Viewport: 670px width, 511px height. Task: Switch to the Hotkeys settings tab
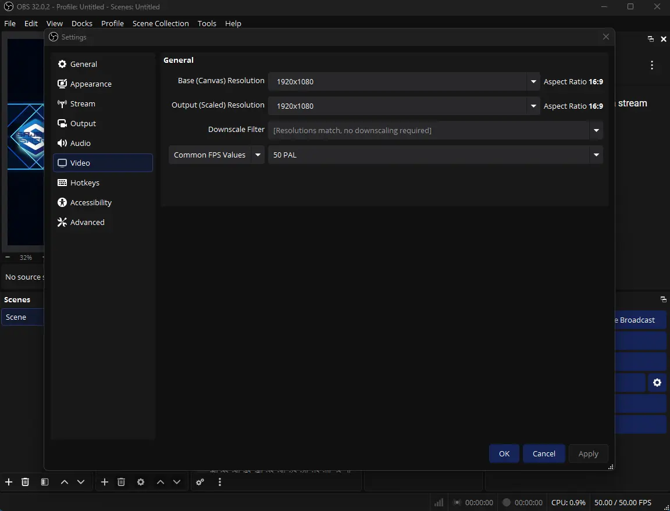[x=85, y=183]
